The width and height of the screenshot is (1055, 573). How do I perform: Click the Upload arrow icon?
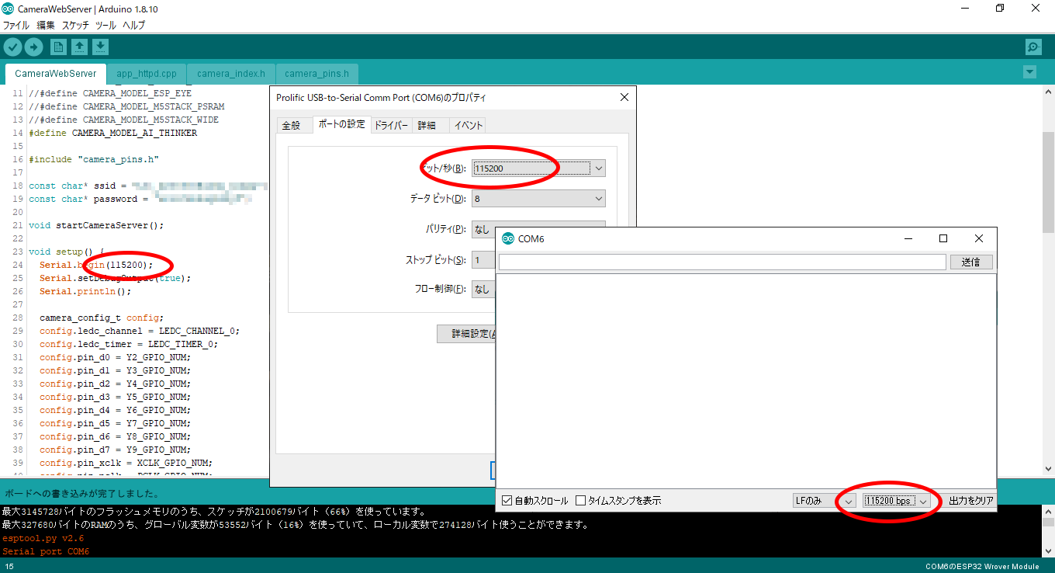33,47
